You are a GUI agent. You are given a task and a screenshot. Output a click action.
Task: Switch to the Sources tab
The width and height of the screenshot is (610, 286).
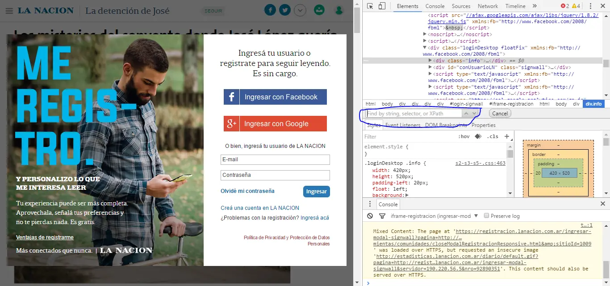(461, 6)
